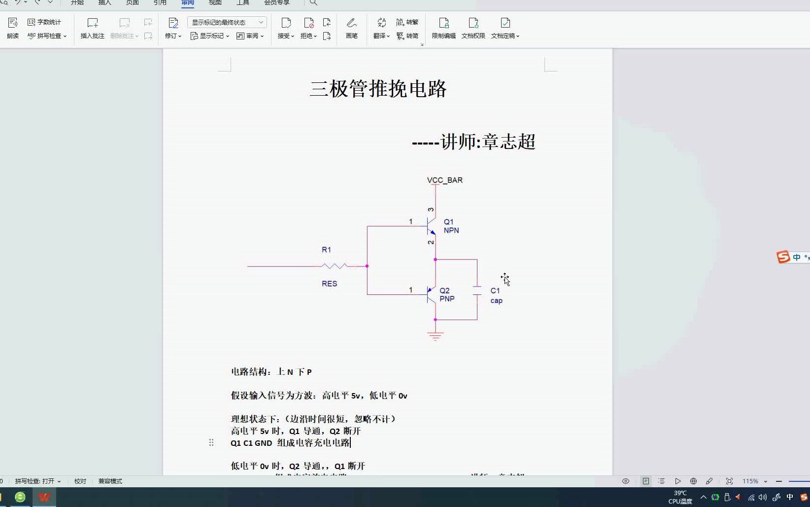This screenshot has width=810, height=507.
Task: Switch to page layout view icon
Action: (645, 481)
